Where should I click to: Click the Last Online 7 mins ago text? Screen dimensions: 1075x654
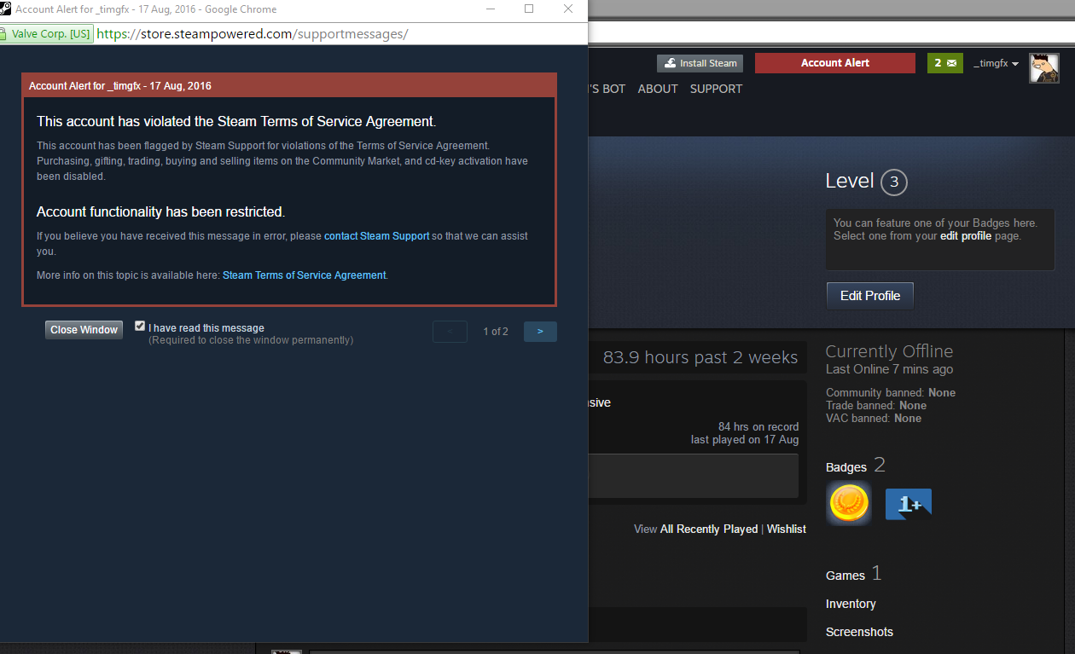pos(889,369)
